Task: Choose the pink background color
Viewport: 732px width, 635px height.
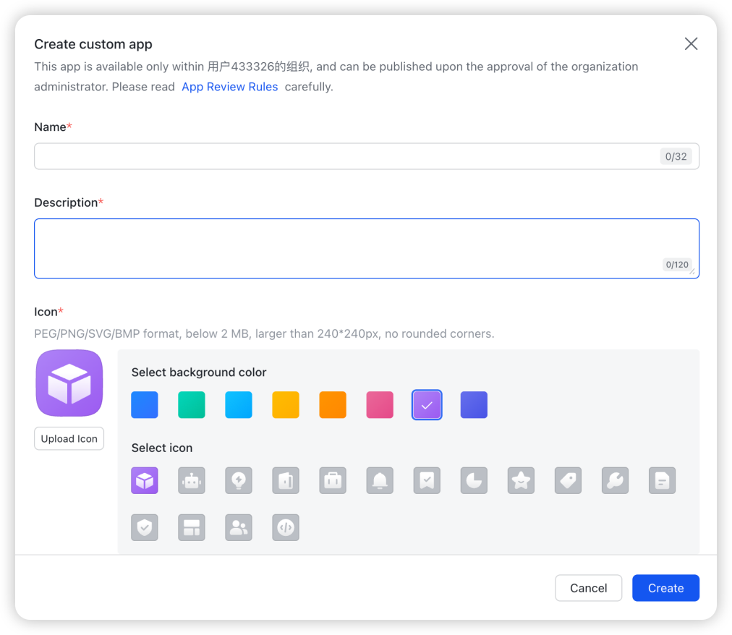Action: (x=380, y=405)
